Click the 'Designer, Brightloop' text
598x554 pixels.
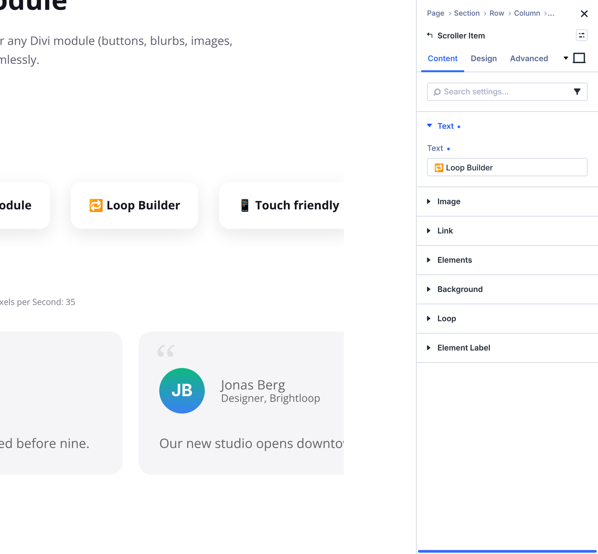(x=271, y=398)
